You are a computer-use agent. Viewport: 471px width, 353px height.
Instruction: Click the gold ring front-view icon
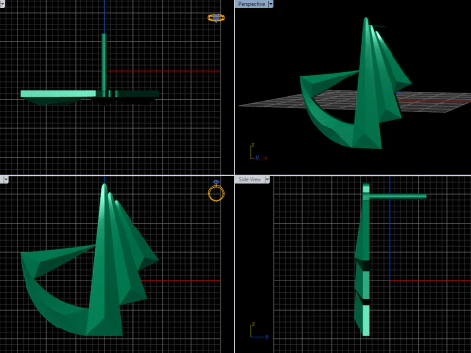(x=216, y=191)
